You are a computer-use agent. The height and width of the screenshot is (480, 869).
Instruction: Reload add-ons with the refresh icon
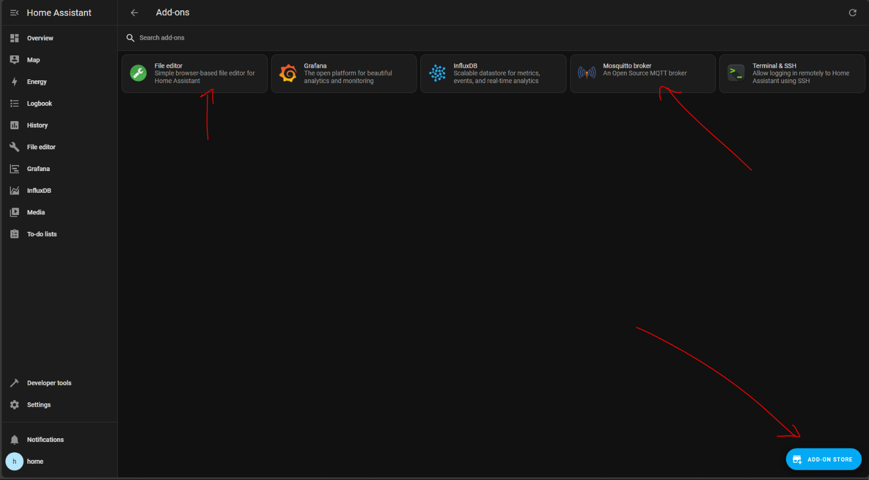click(853, 12)
